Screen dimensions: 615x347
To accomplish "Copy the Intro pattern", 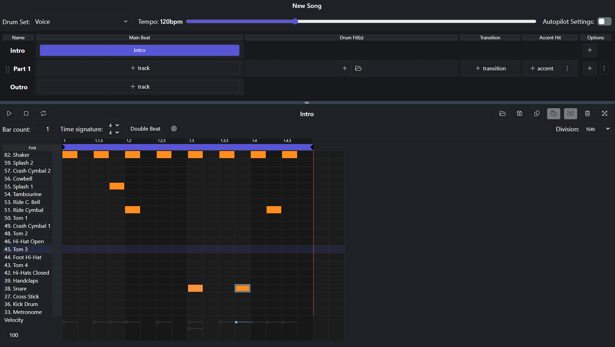I will [x=536, y=113].
